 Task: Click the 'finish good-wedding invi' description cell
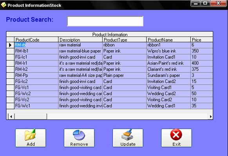pyautogui.click(x=80, y=106)
